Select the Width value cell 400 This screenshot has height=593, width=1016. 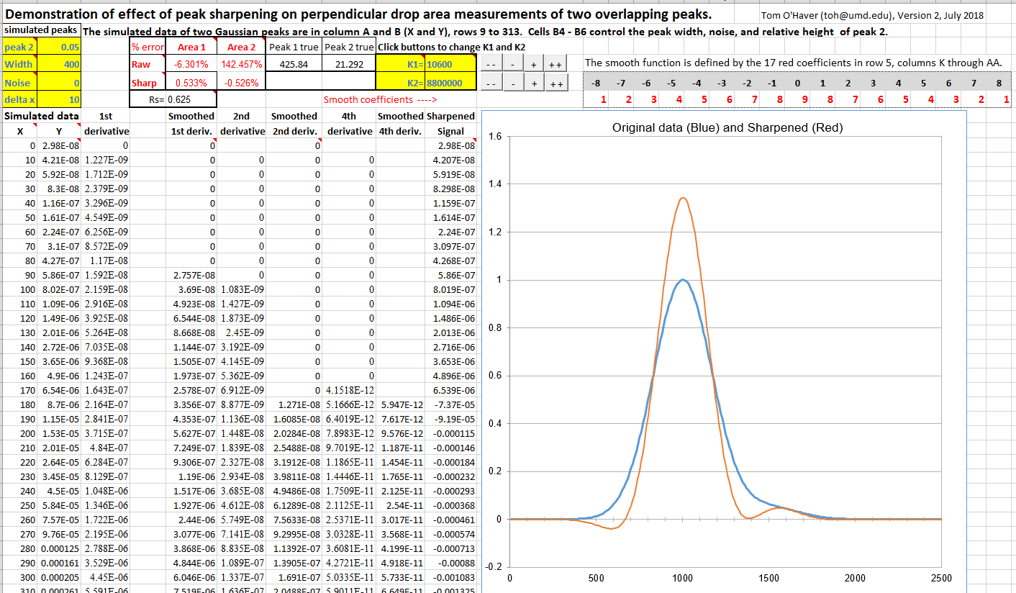tap(60, 64)
